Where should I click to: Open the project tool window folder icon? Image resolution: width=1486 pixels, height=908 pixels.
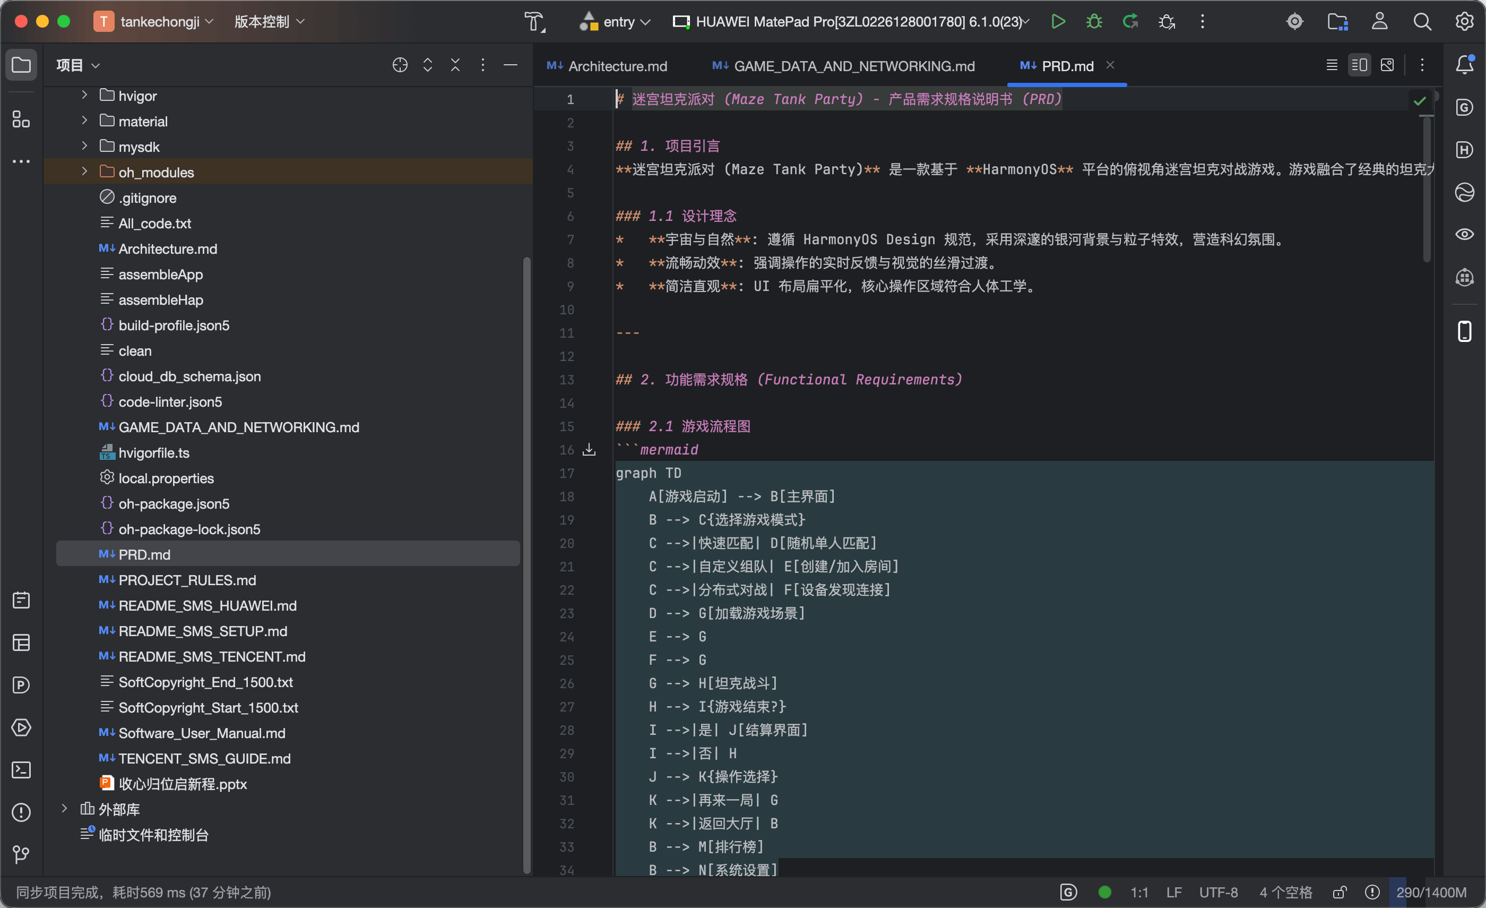tap(21, 65)
